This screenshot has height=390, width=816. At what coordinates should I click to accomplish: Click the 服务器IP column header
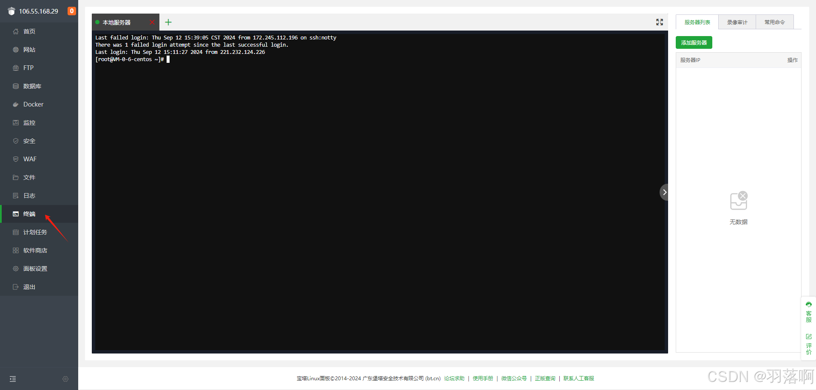[x=690, y=60]
